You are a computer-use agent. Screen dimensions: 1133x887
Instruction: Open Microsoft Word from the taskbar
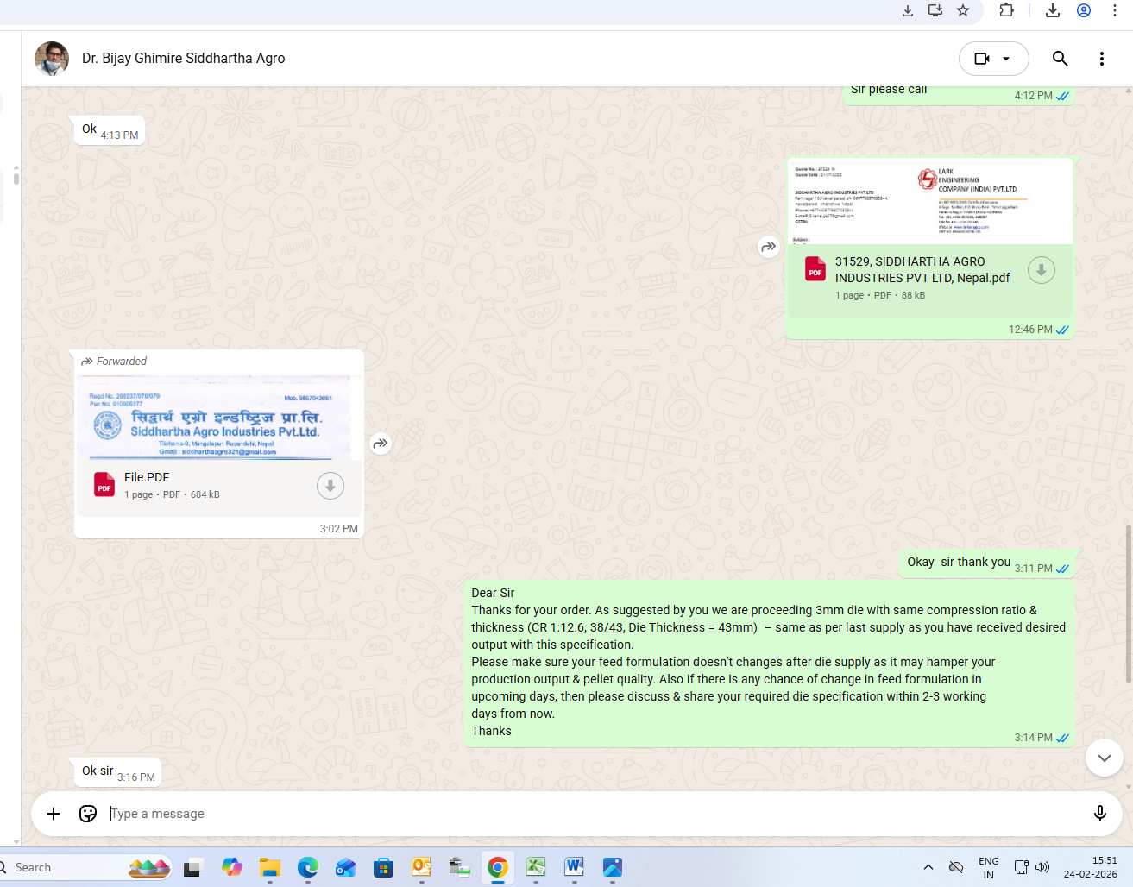pyautogui.click(x=574, y=867)
